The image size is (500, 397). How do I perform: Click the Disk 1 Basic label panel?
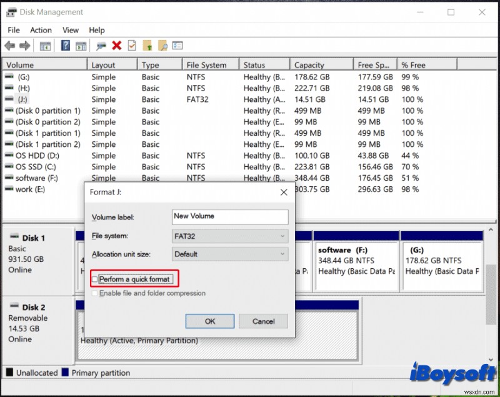coord(38,260)
